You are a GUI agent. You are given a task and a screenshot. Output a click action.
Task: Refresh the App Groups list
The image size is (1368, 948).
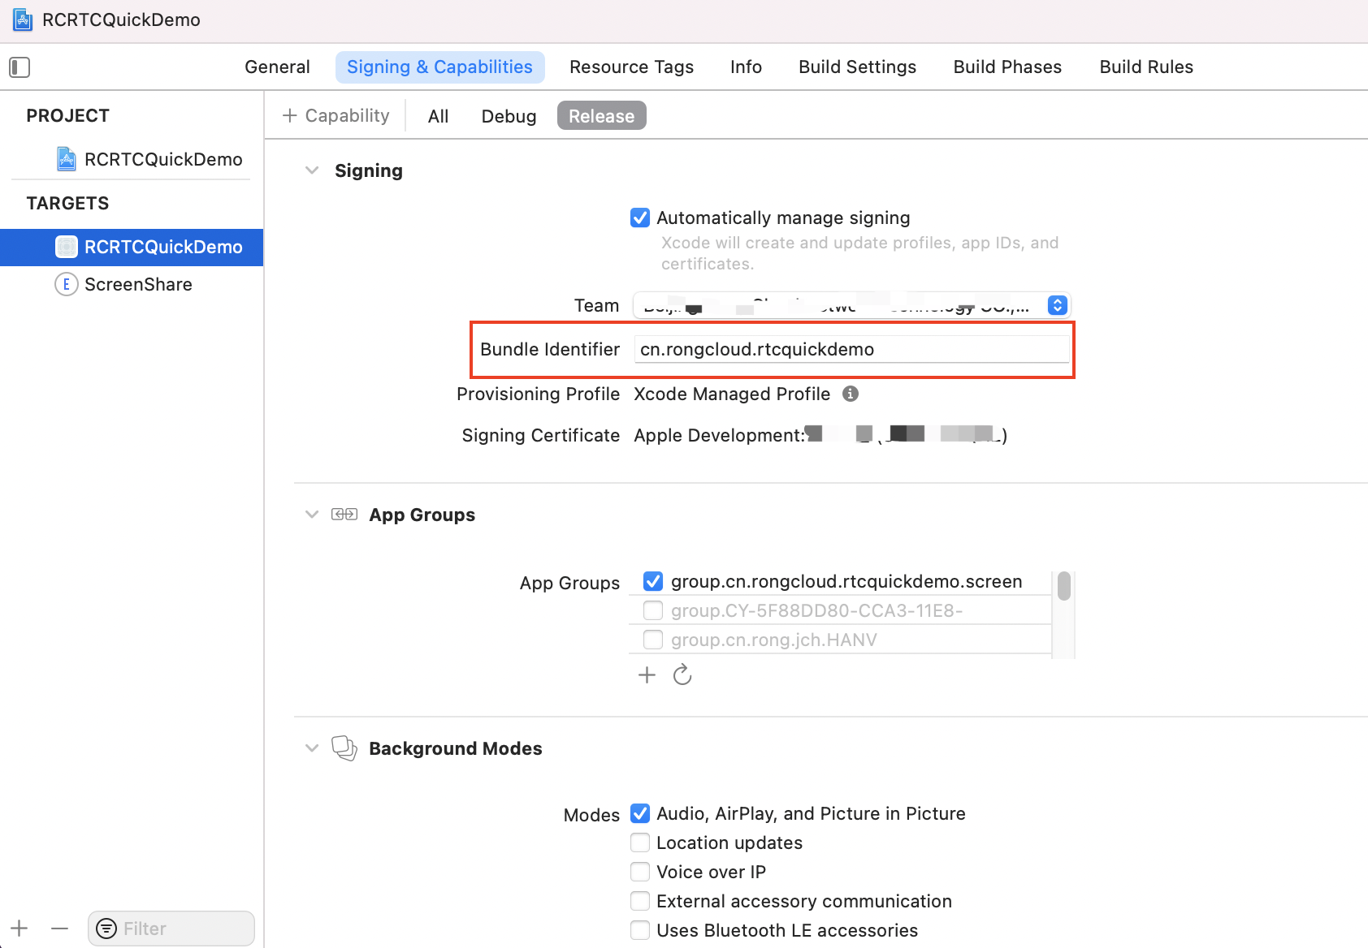coord(682,675)
